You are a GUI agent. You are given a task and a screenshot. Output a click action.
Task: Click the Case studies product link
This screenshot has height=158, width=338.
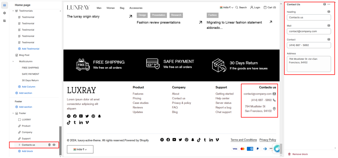[141, 103]
